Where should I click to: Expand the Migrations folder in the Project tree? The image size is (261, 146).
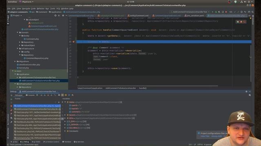point(15,61)
